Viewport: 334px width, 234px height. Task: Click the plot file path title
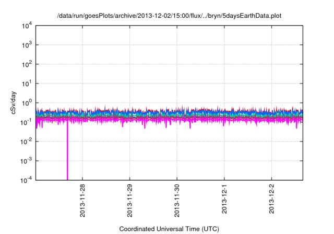tap(169, 16)
